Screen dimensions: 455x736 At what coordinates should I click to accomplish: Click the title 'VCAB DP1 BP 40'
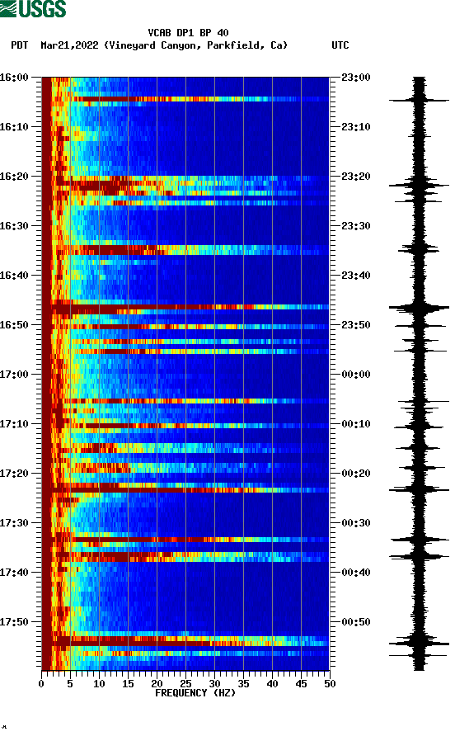(188, 33)
